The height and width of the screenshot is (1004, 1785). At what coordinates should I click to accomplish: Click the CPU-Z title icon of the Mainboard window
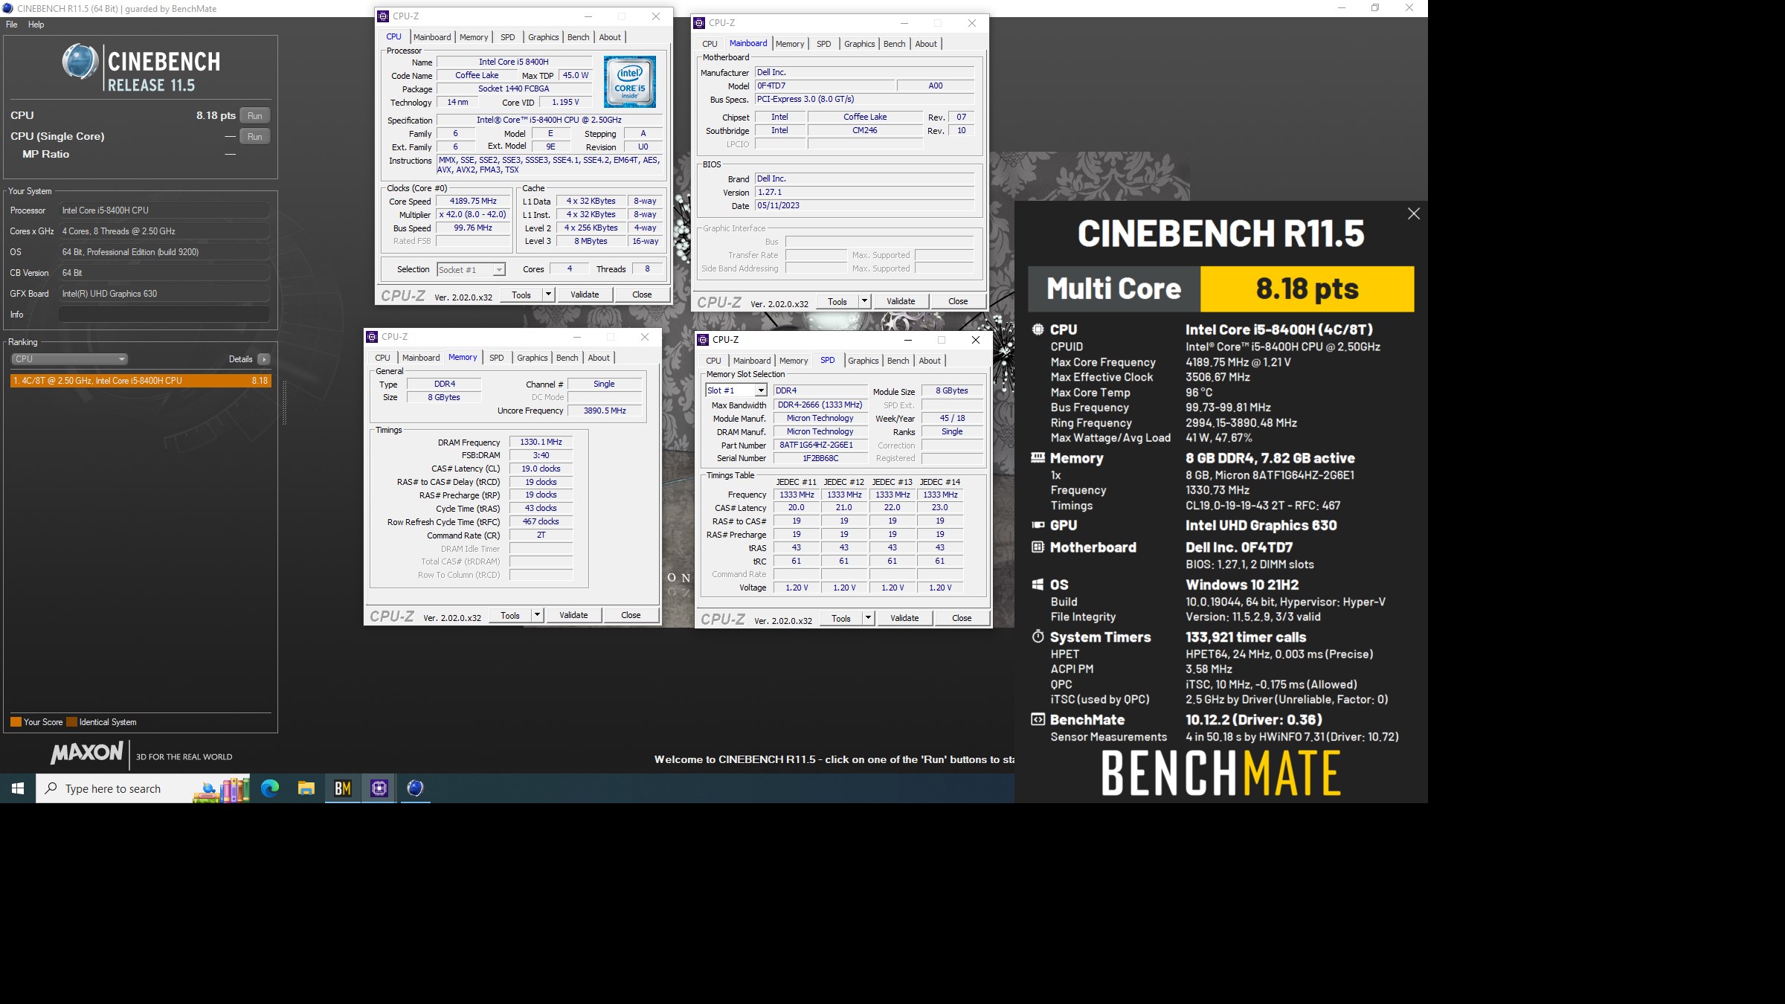(699, 23)
